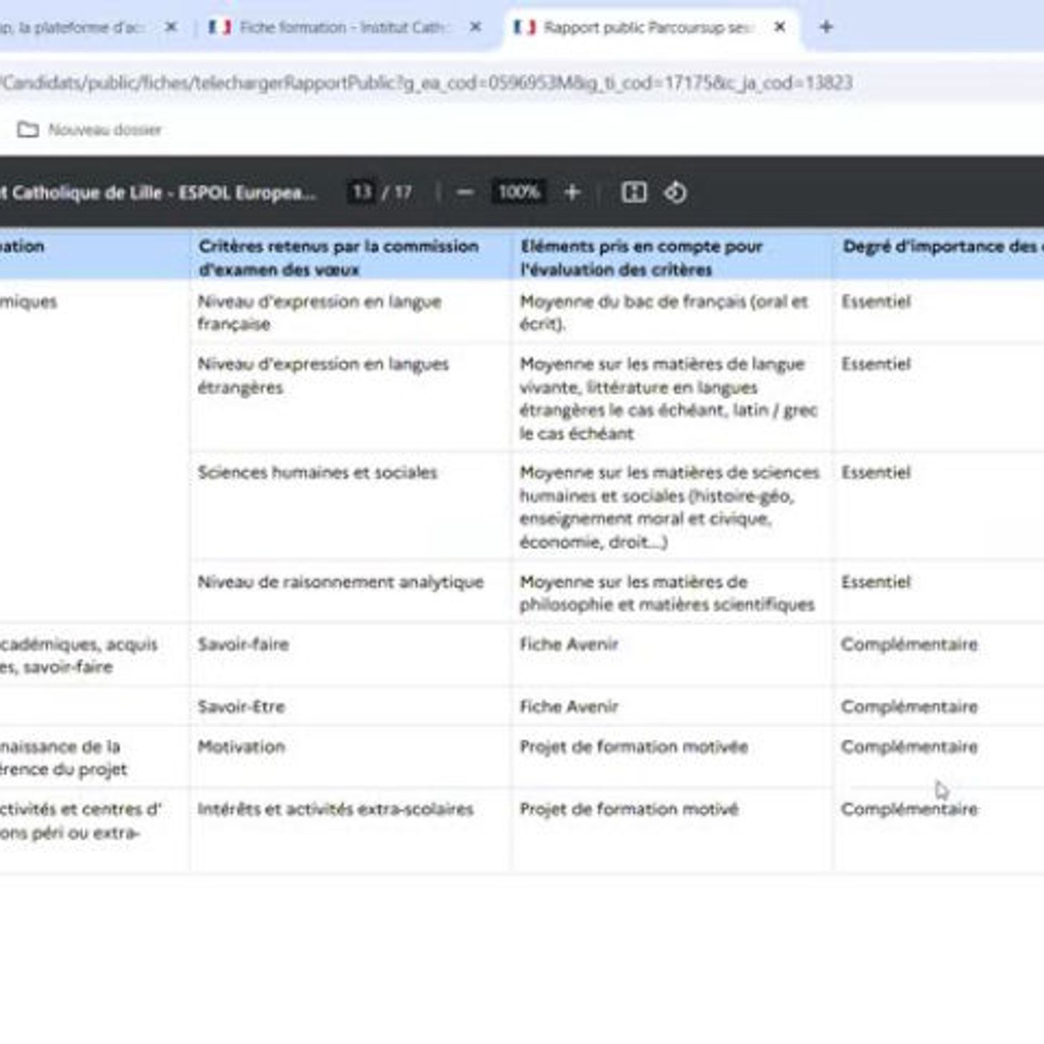1044x1044 pixels.
Task: Fit PDF page to width
Action: 634,192
